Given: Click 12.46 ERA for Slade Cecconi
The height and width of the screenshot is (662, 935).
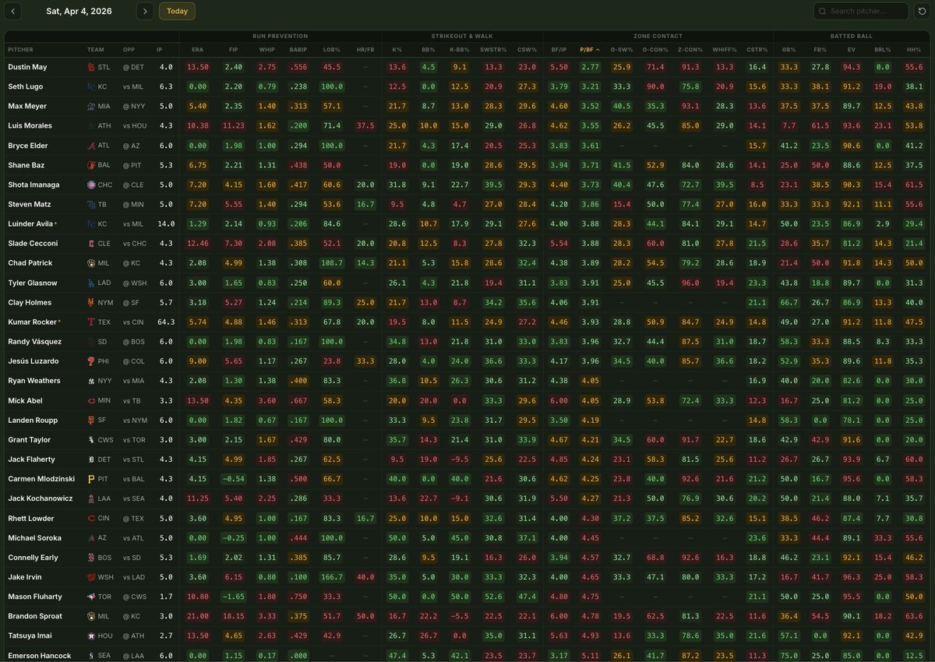Looking at the screenshot, I should tap(197, 243).
